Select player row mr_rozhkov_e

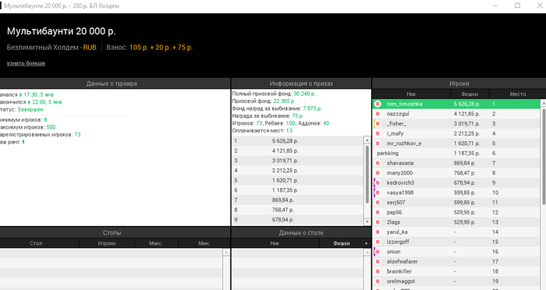click(456, 143)
